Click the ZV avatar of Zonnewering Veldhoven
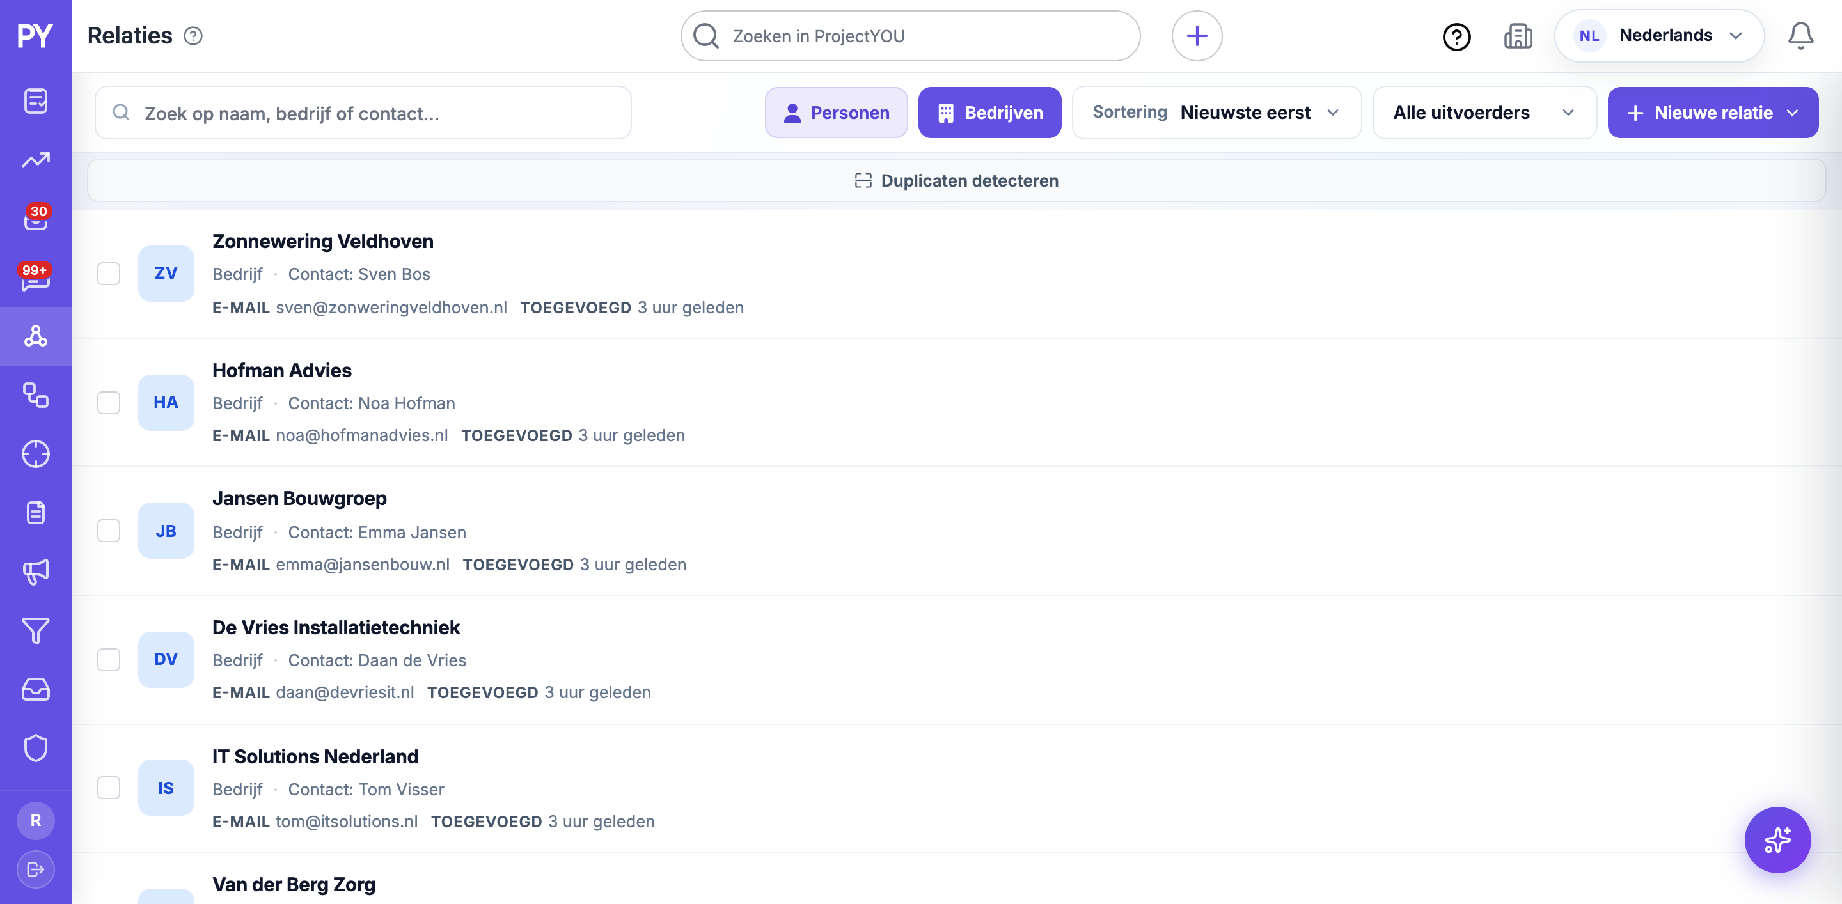Screen dimensions: 1842x904 (166, 274)
